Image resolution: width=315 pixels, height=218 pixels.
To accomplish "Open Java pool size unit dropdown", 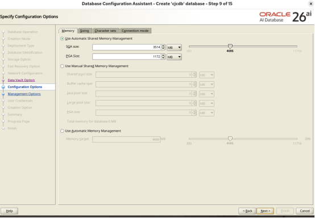I will (x=206, y=94).
